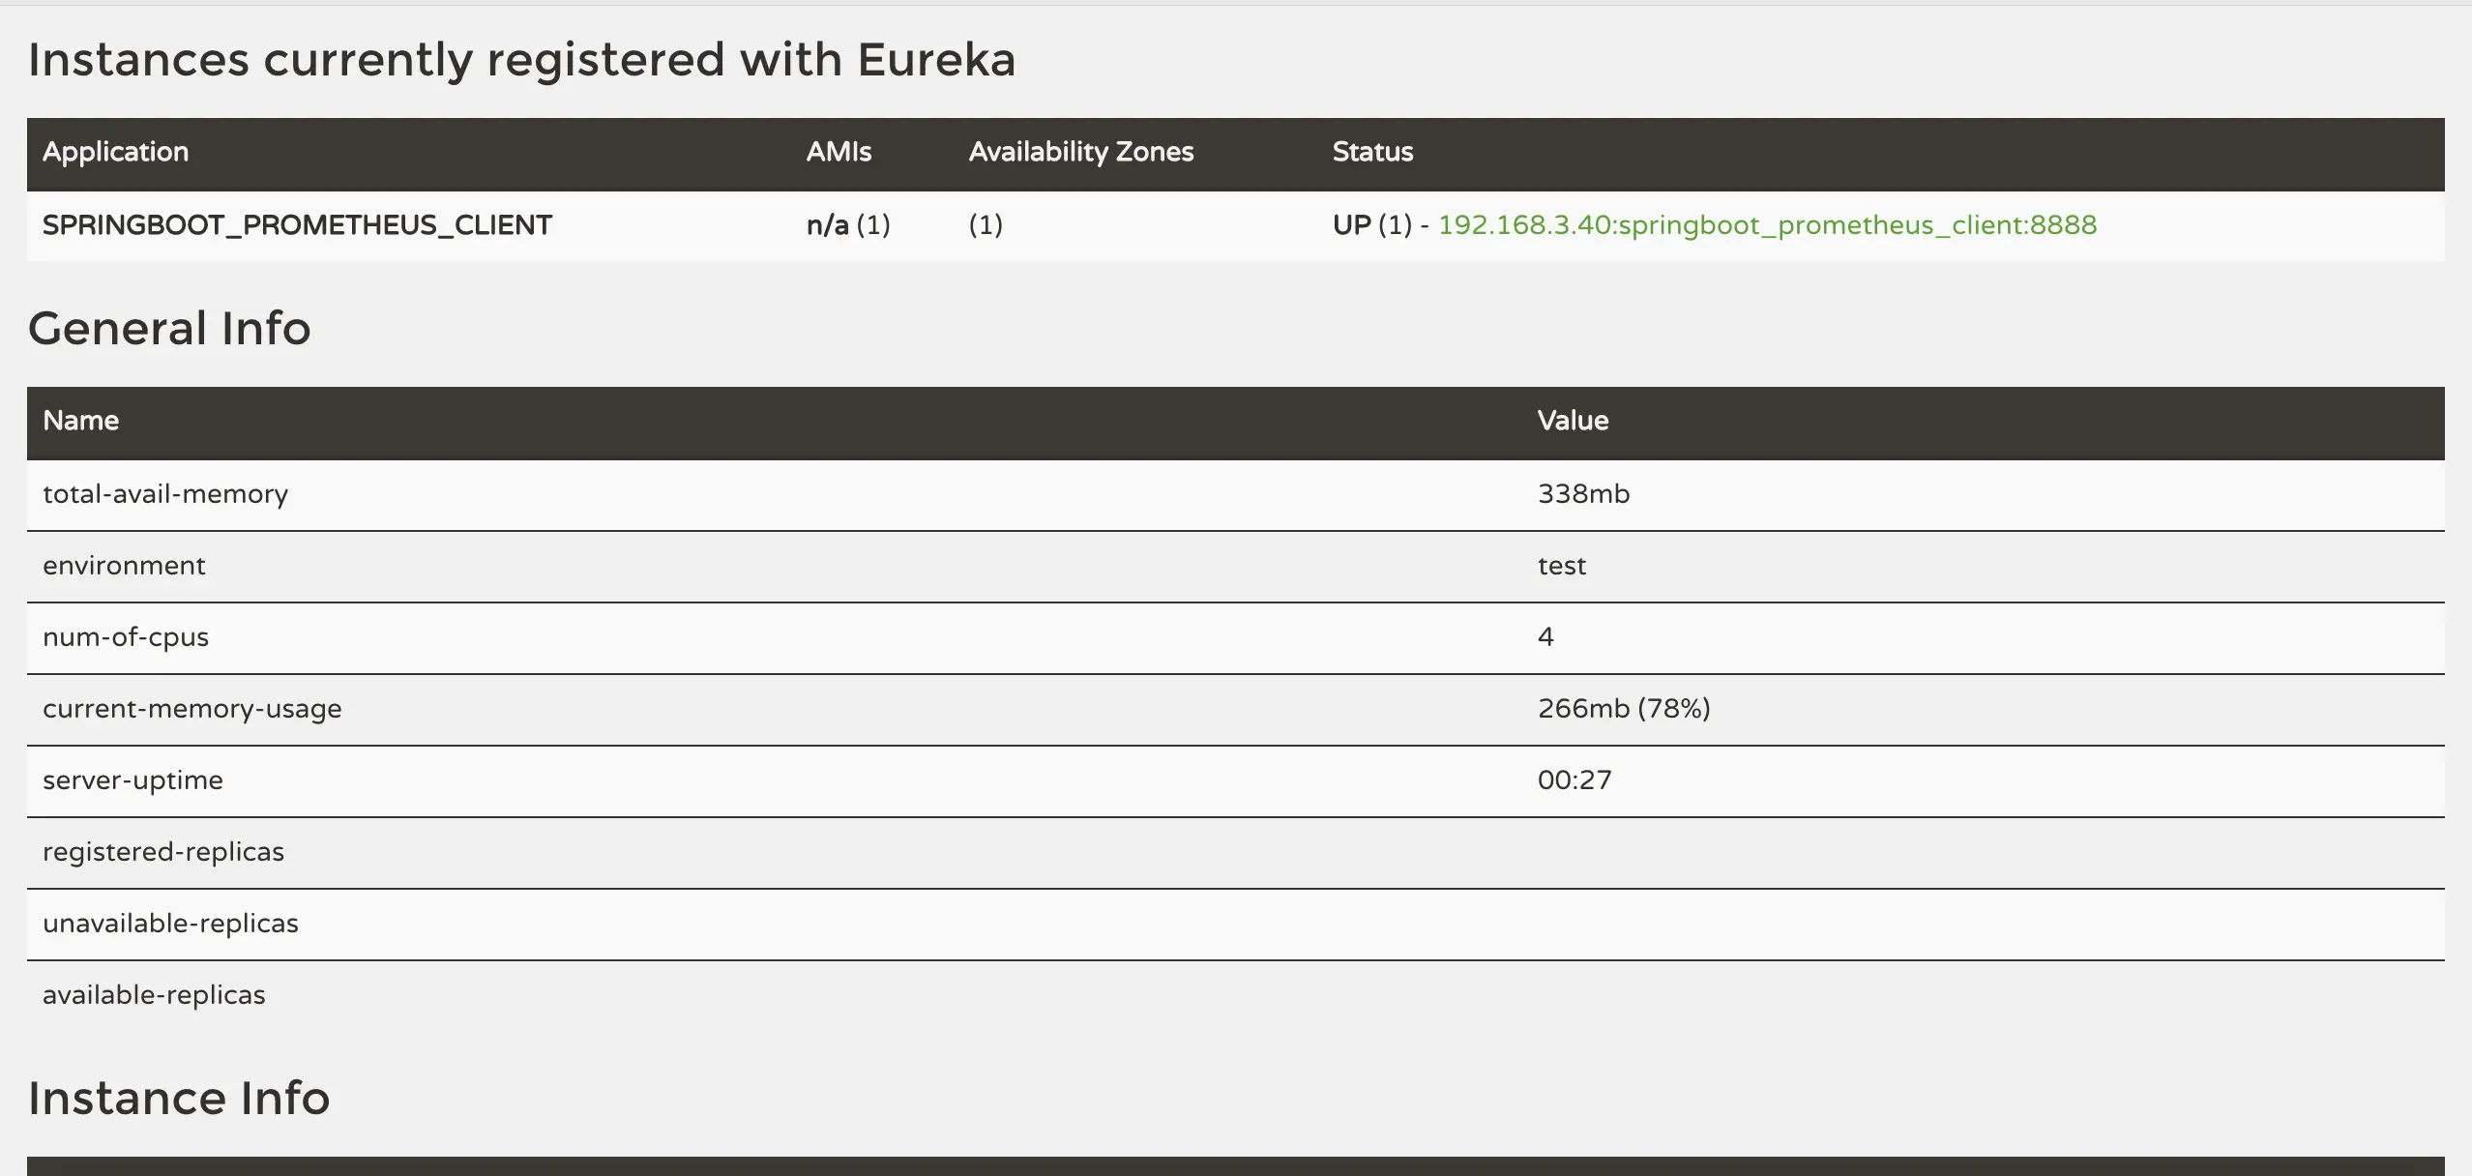Click the Application column header

pyautogui.click(x=115, y=152)
